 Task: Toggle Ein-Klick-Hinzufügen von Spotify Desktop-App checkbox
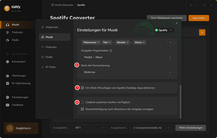click(x=82, y=88)
